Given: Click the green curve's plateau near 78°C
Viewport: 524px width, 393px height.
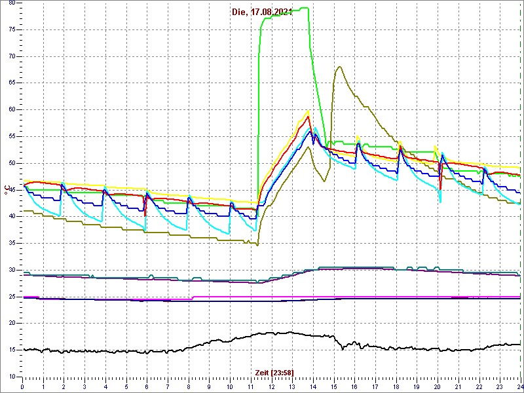Looking at the screenshot, I should (x=284, y=13).
